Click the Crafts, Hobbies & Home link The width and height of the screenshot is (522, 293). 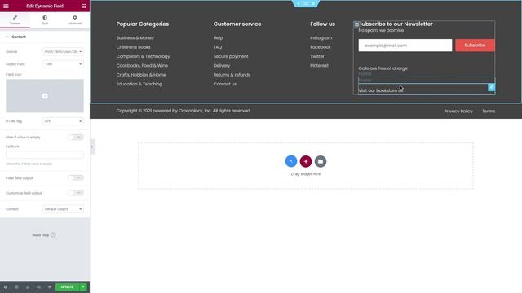pyautogui.click(x=141, y=75)
